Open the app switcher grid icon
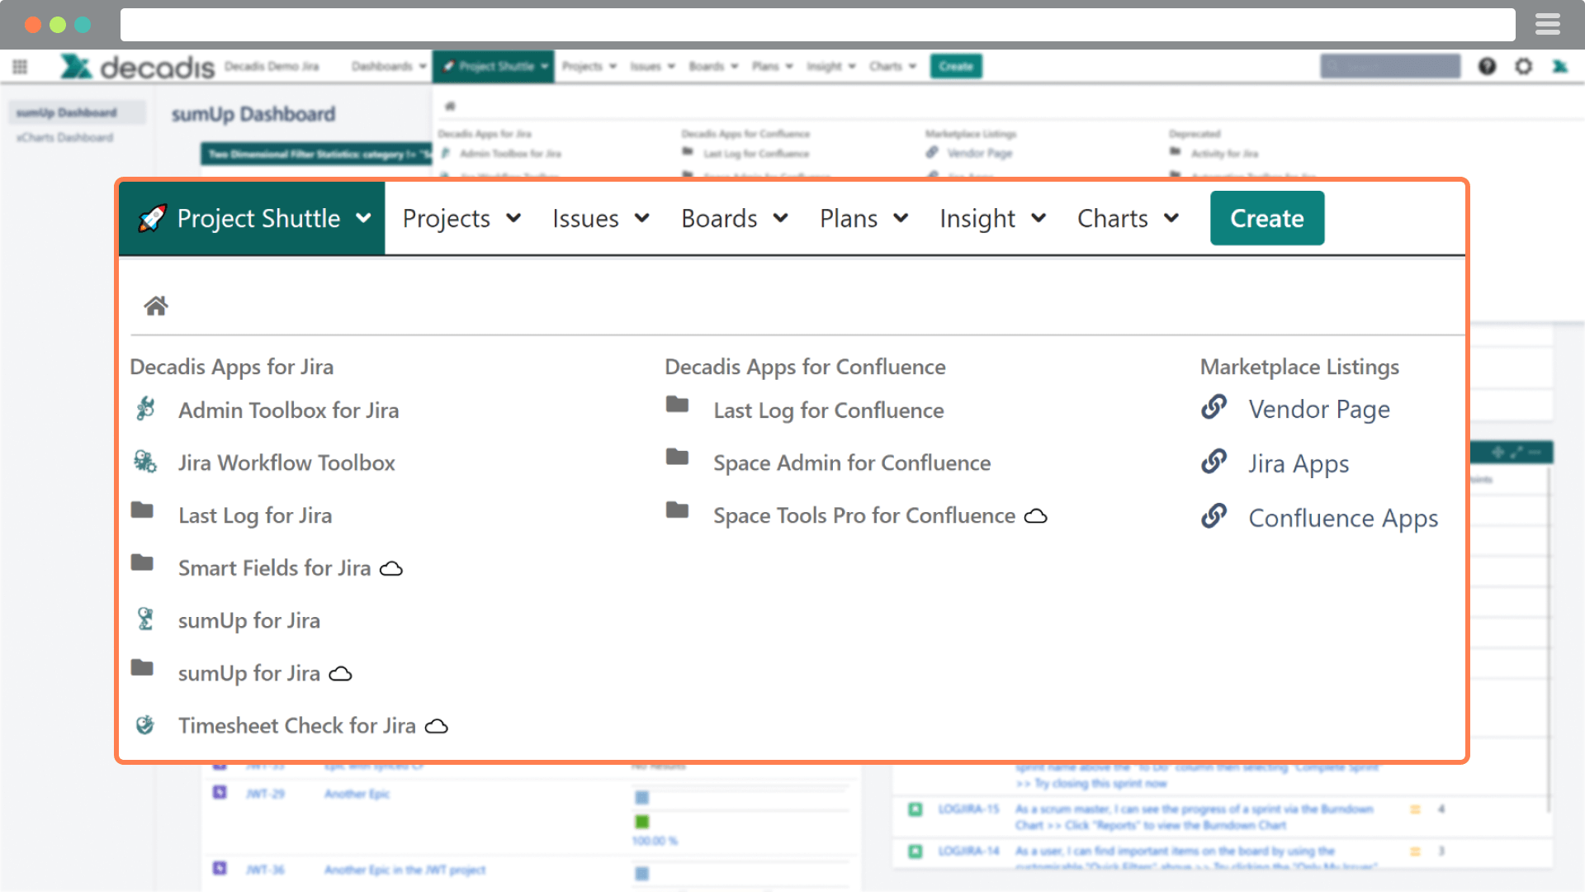The width and height of the screenshot is (1585, 892). [20, 67]
